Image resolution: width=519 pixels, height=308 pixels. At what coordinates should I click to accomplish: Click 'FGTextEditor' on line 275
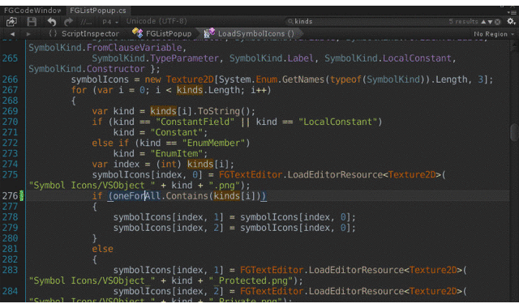click(251, 175)
